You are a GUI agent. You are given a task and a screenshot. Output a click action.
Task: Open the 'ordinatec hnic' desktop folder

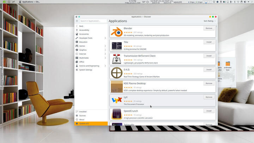click(x=228, y=66)
